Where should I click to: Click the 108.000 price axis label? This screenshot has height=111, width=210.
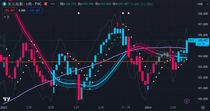click(x=203, y=14)
